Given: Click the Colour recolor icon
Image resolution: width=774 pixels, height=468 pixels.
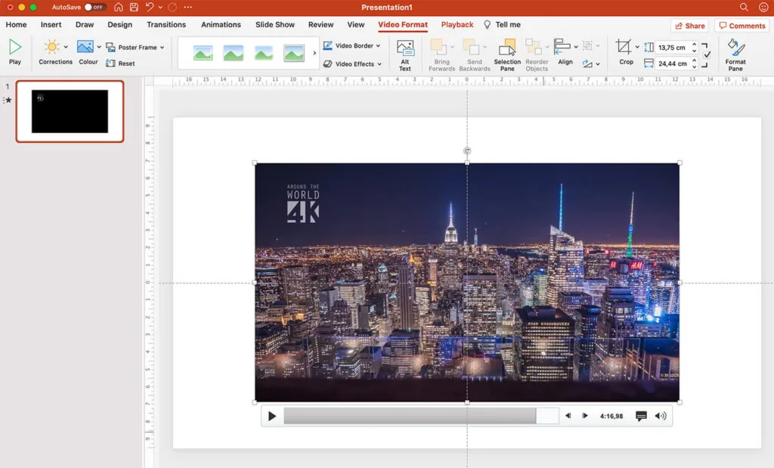Looking at the screenshot, I should click(x=85, y=47).
